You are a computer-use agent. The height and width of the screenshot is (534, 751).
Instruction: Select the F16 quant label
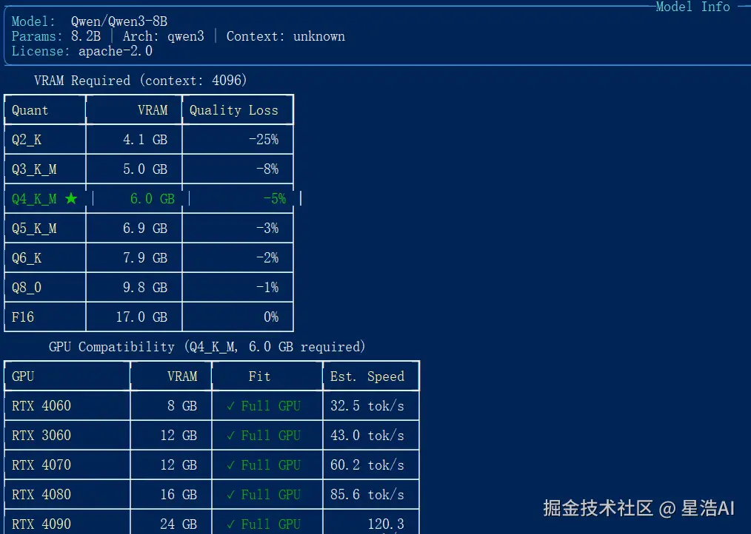(x=23, y=317)
